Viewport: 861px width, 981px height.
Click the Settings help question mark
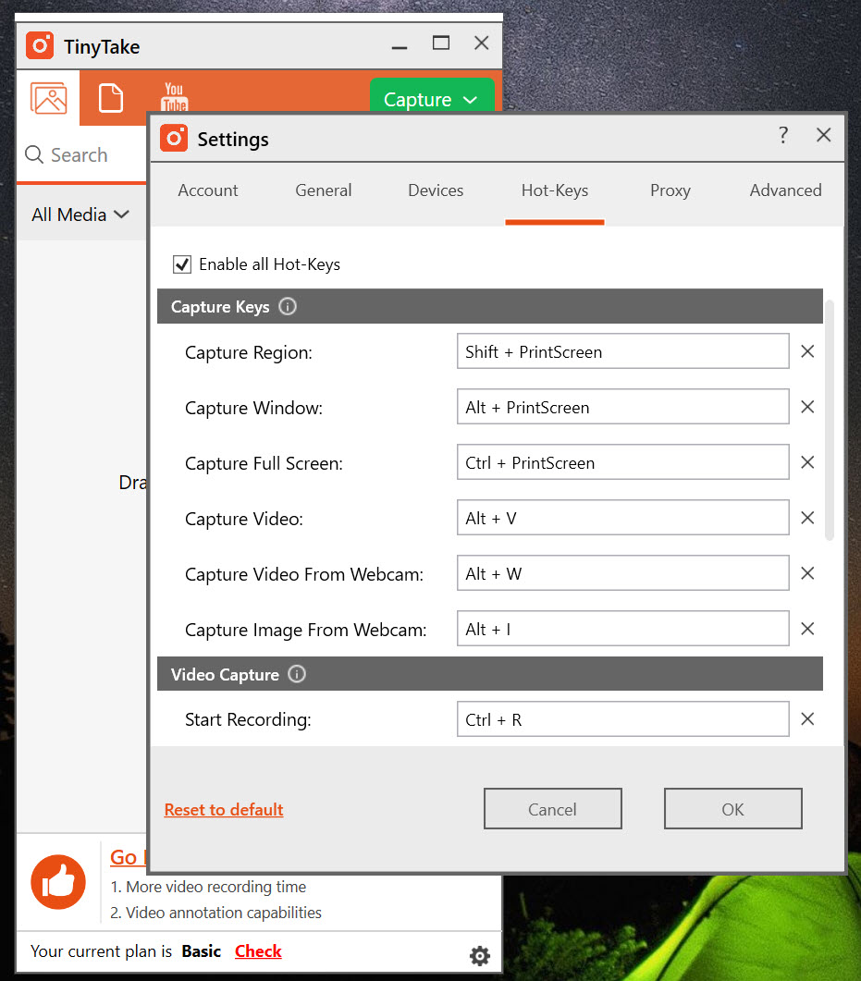pos(783,136)
